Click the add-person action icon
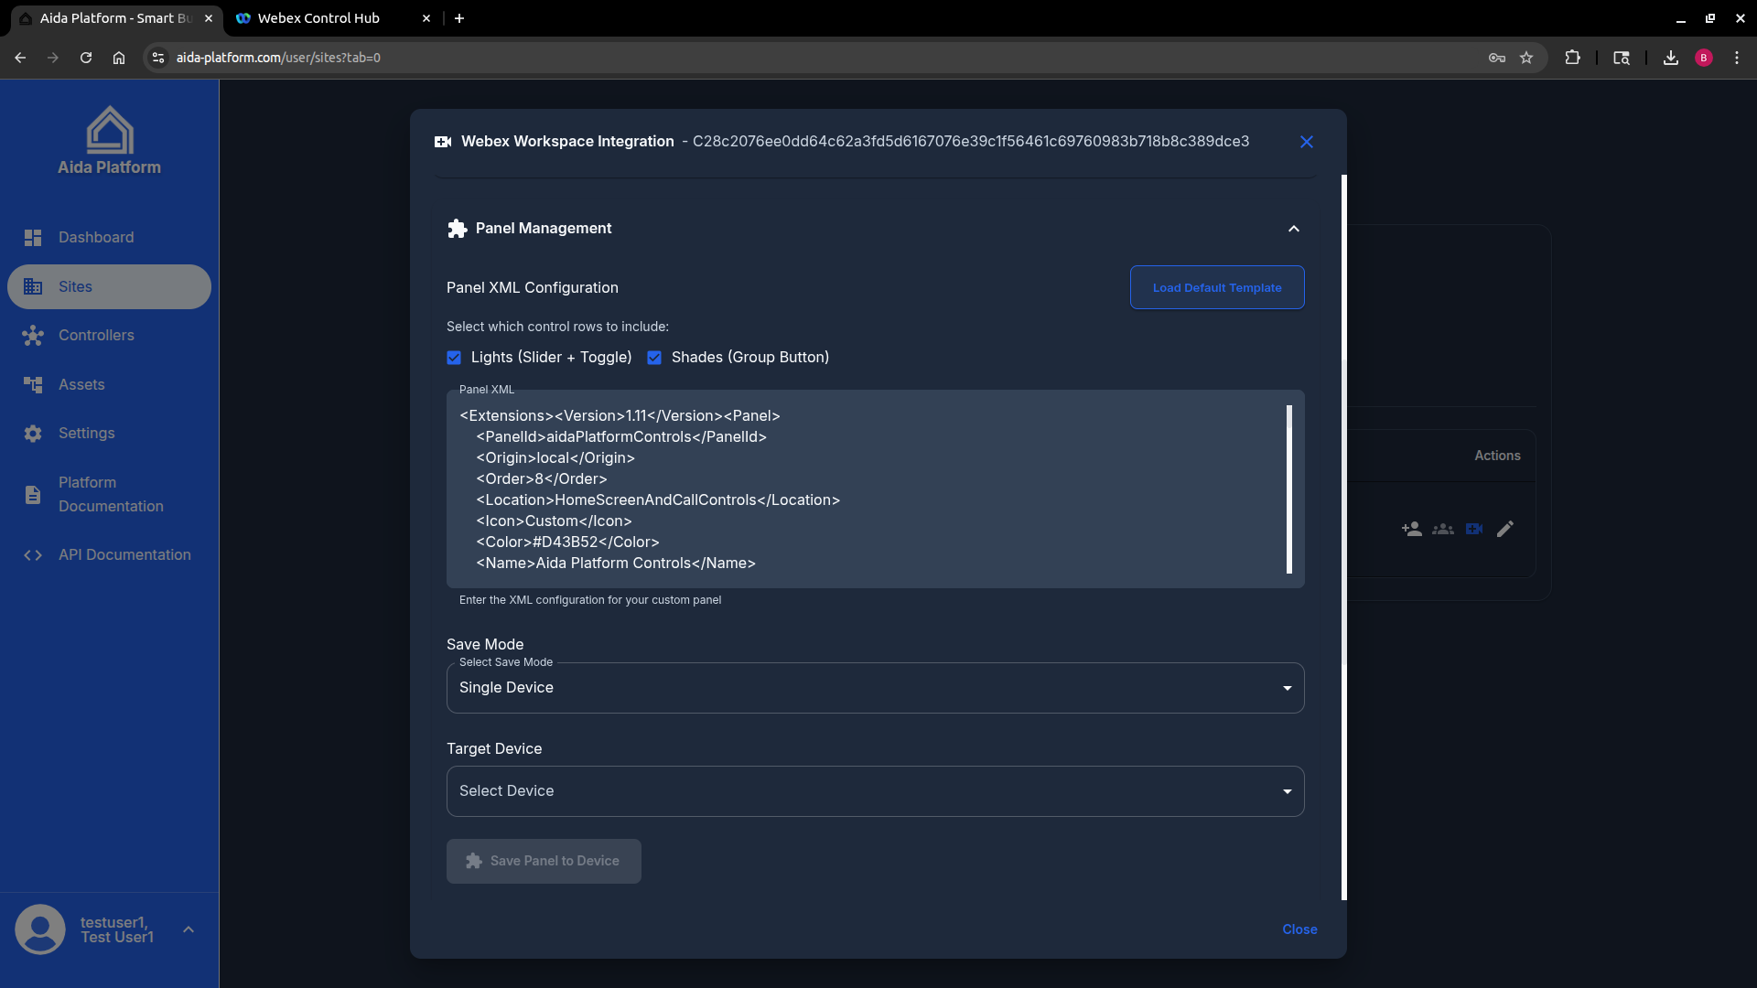This screenshot has width=1757, height=988. coord(1411,529)
